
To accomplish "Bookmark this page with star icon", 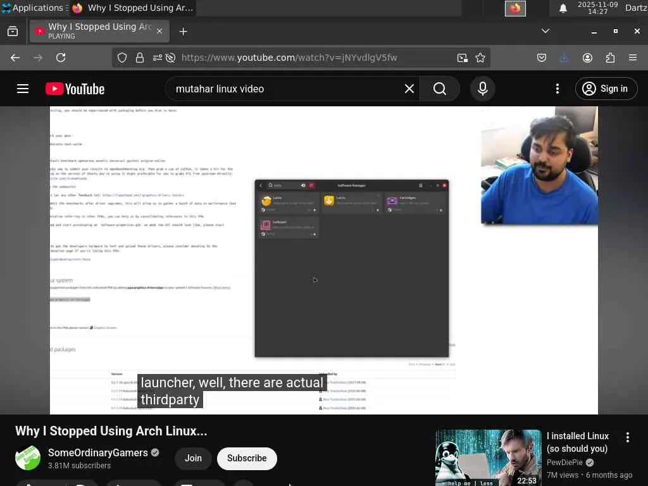I will click(480, 58).
